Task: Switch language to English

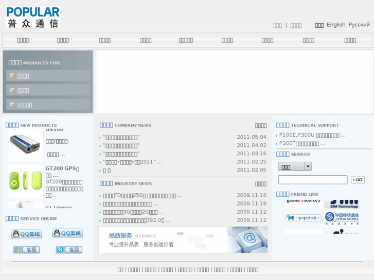Action: 336,25
